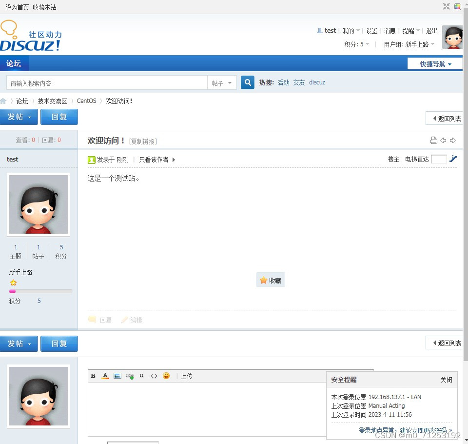Toggle bold formatting in the reply editor

coord(93,376)
